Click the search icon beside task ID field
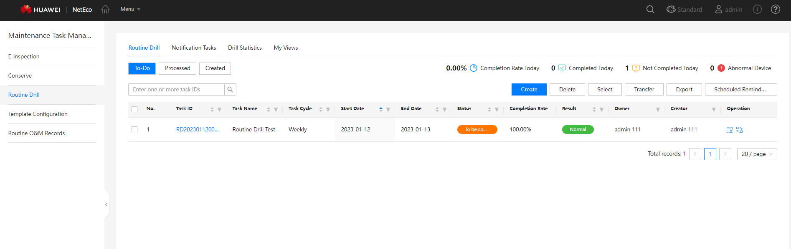 point(230,90)
